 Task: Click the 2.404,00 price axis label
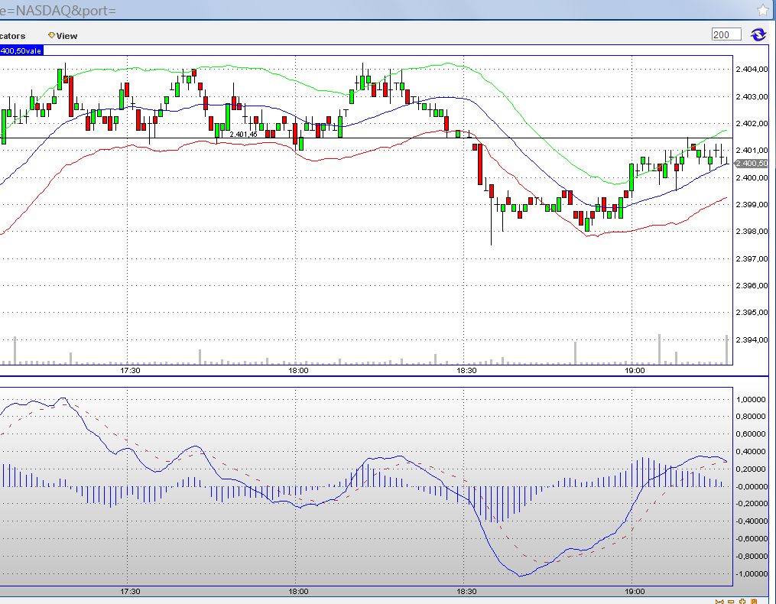(x=750, y=69)
